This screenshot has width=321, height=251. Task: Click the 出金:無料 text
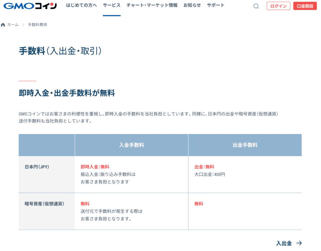click(x=204, y=167)
